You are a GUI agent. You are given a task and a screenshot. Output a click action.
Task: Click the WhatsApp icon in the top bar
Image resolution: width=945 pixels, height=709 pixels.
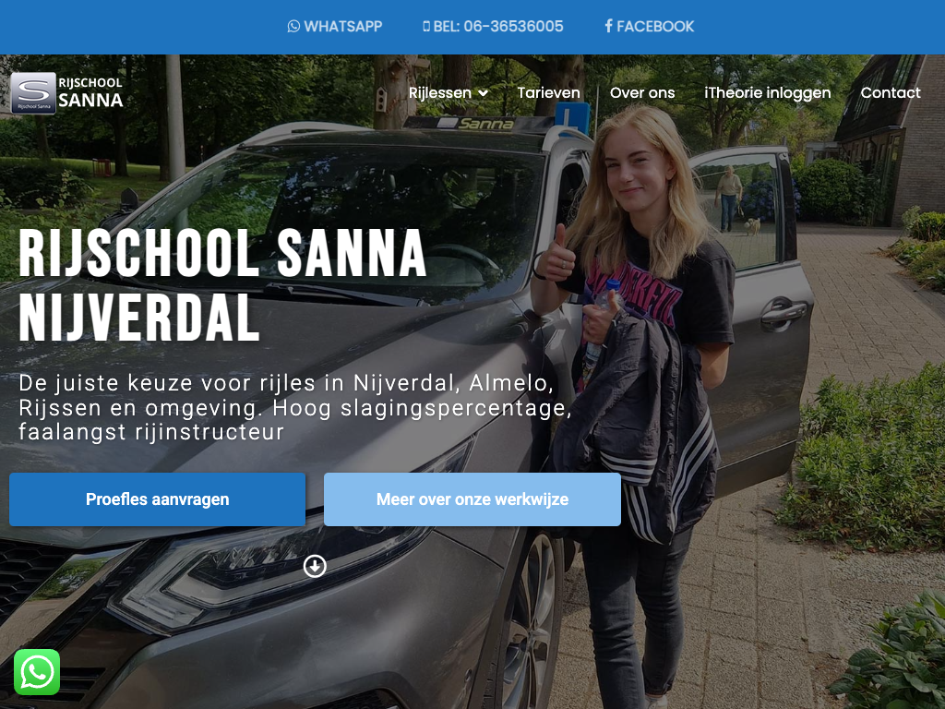point(293,26)
